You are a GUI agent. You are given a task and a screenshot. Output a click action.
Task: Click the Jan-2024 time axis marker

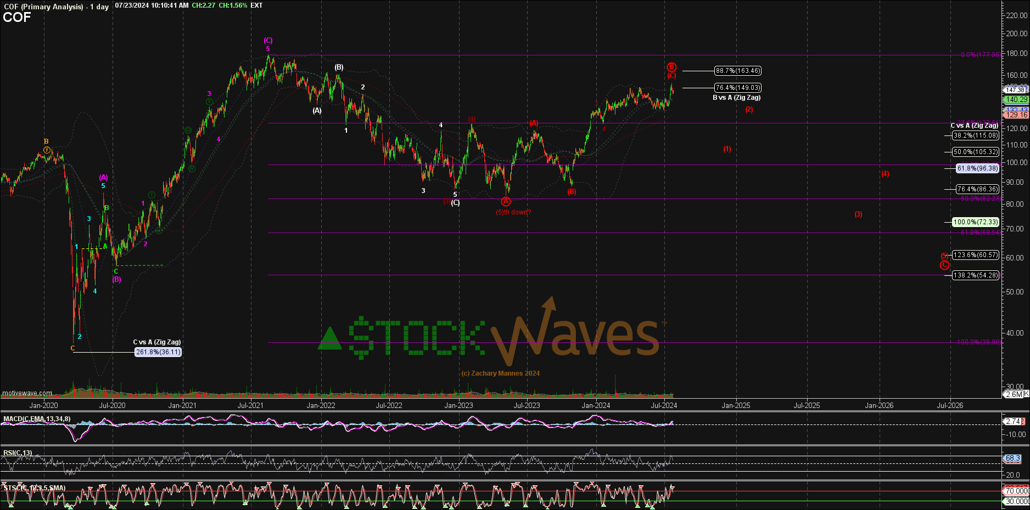pyautogui.click(x=596, y=405)
